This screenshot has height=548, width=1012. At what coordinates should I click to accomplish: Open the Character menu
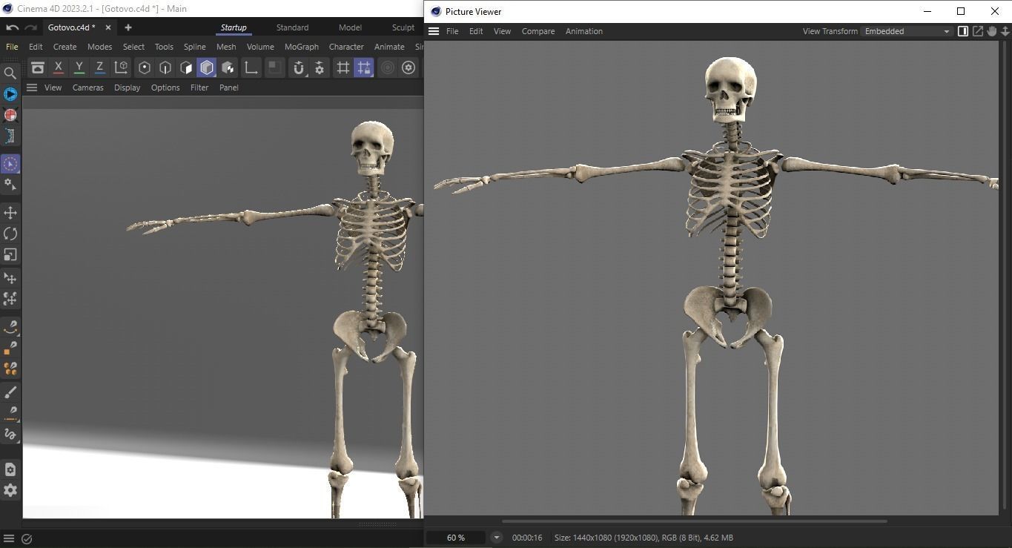[346, 47]
